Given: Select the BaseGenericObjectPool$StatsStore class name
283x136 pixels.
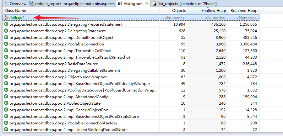Looking at the screenshot, I should (74, 117).
